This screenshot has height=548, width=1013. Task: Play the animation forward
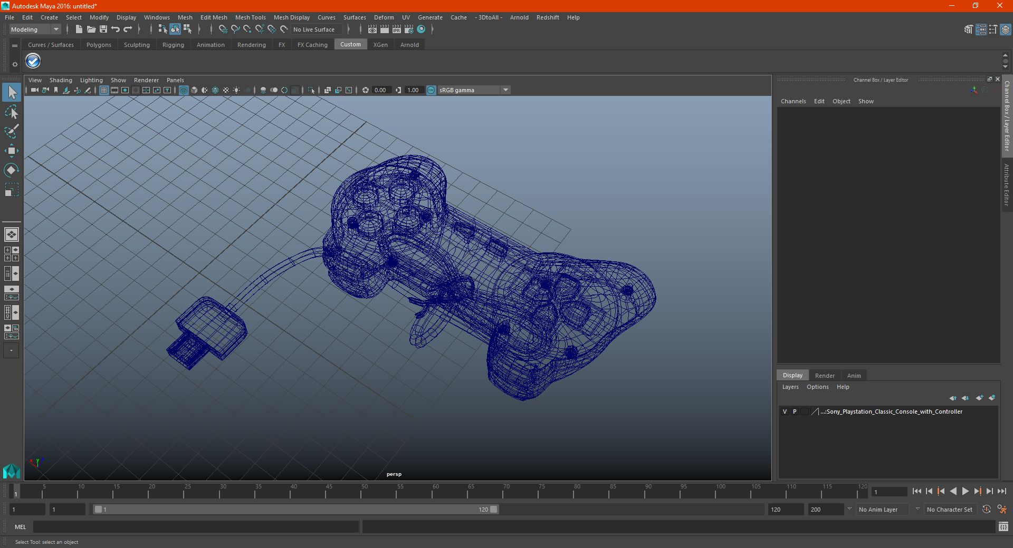pos(965,491)
